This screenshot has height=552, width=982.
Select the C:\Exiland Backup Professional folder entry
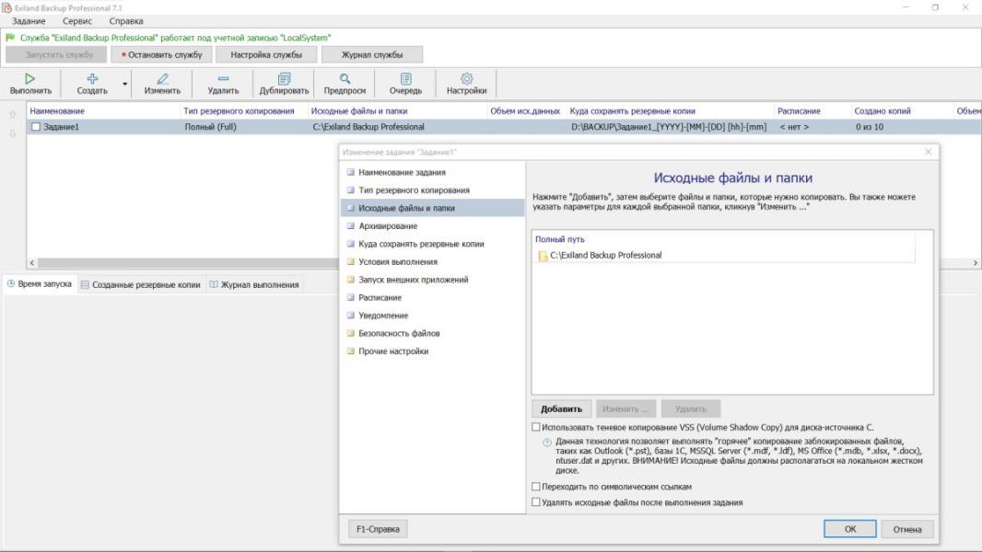605,256
